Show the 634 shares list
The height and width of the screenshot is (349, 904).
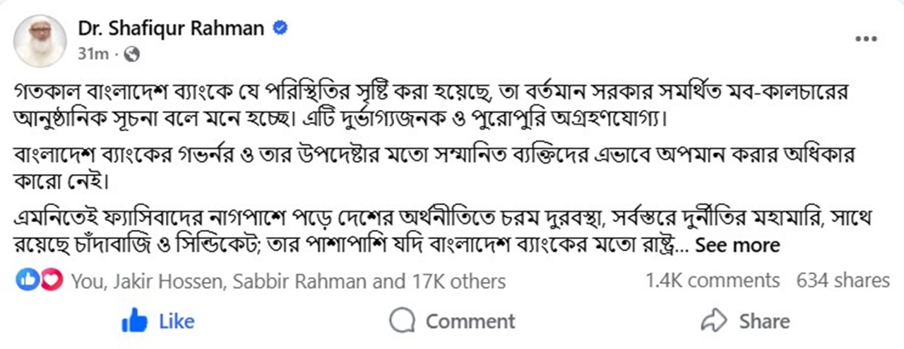843,281
